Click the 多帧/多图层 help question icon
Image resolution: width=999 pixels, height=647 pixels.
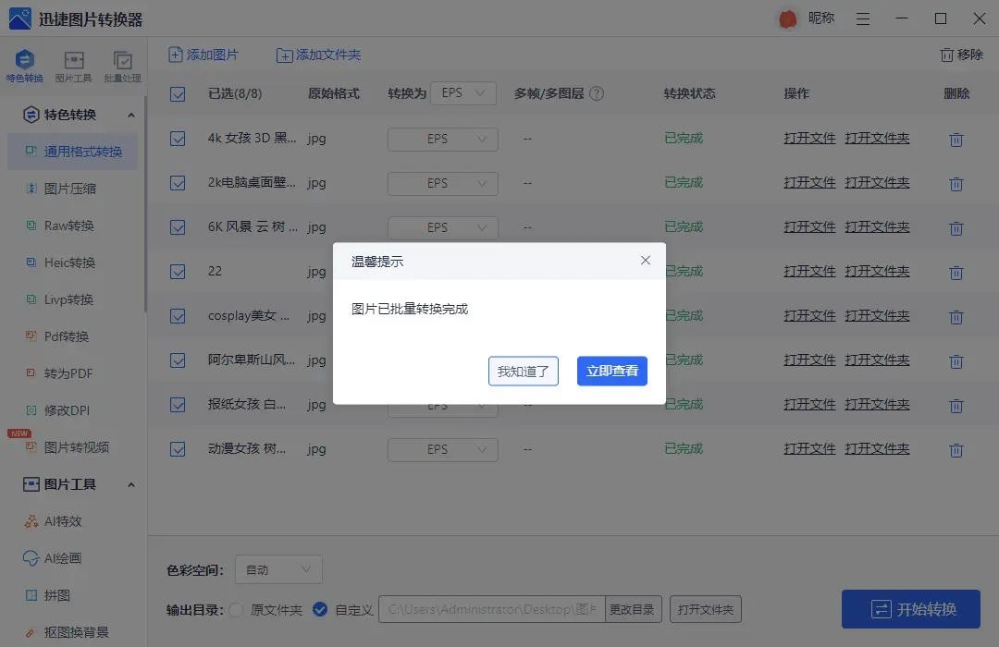(597, 93)
